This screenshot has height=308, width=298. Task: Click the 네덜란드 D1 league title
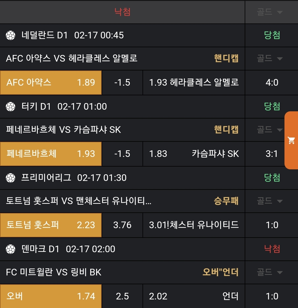[x=44, y=35]
